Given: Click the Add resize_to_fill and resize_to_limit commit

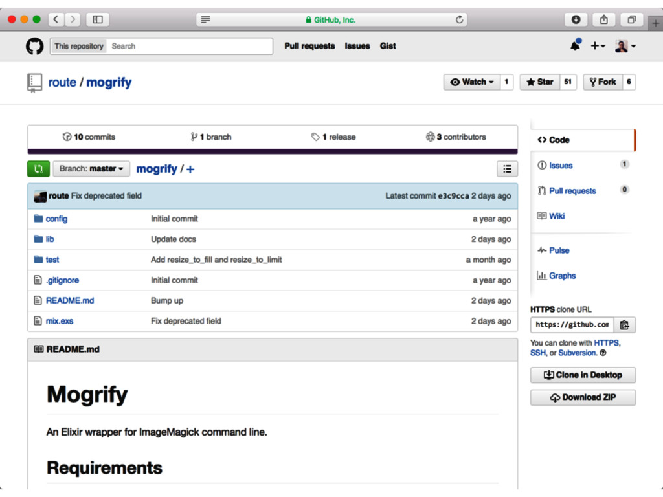Looking at the screenshot, I should pos(216,260).
